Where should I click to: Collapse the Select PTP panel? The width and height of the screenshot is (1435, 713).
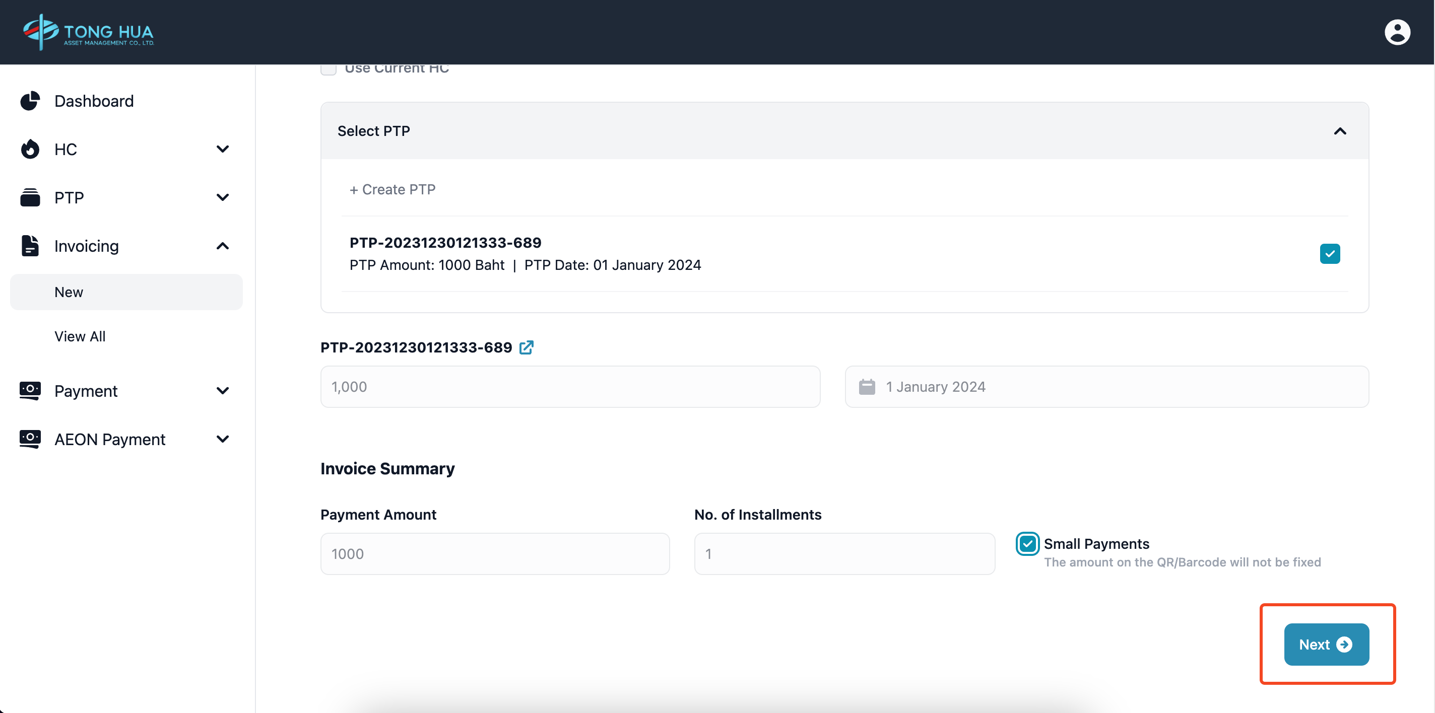click(x=1340, y=131)
